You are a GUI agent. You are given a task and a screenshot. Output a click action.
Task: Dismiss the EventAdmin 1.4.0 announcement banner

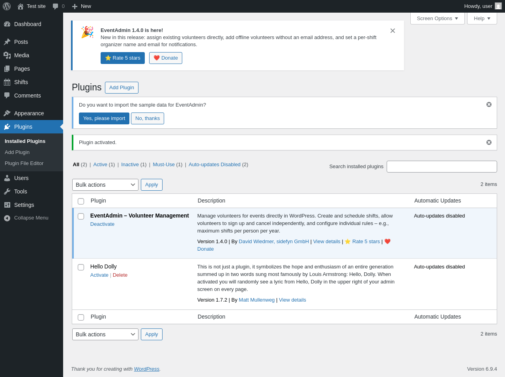pos(393,31)
